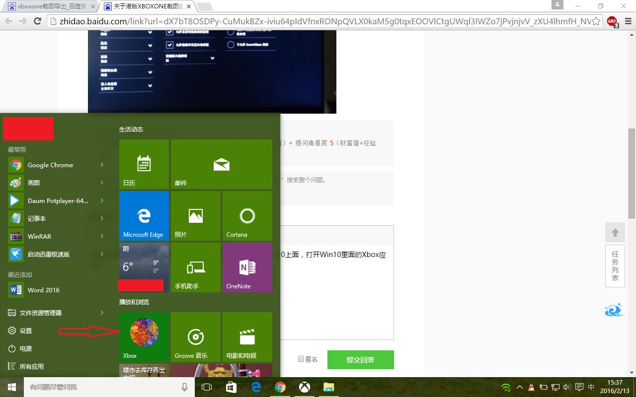Expand Google Chrome jump list arrow

point(102,165)
